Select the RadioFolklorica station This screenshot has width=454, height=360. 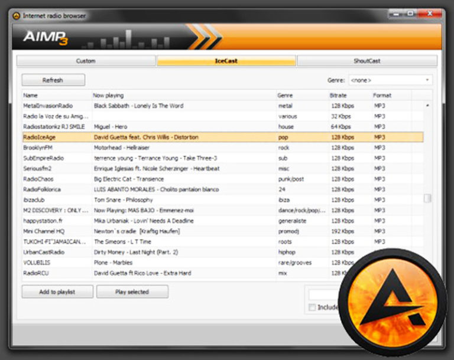tap(223, 189)
